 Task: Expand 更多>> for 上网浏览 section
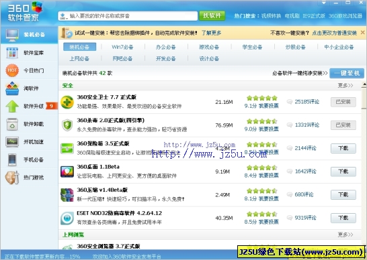point(345,235)
